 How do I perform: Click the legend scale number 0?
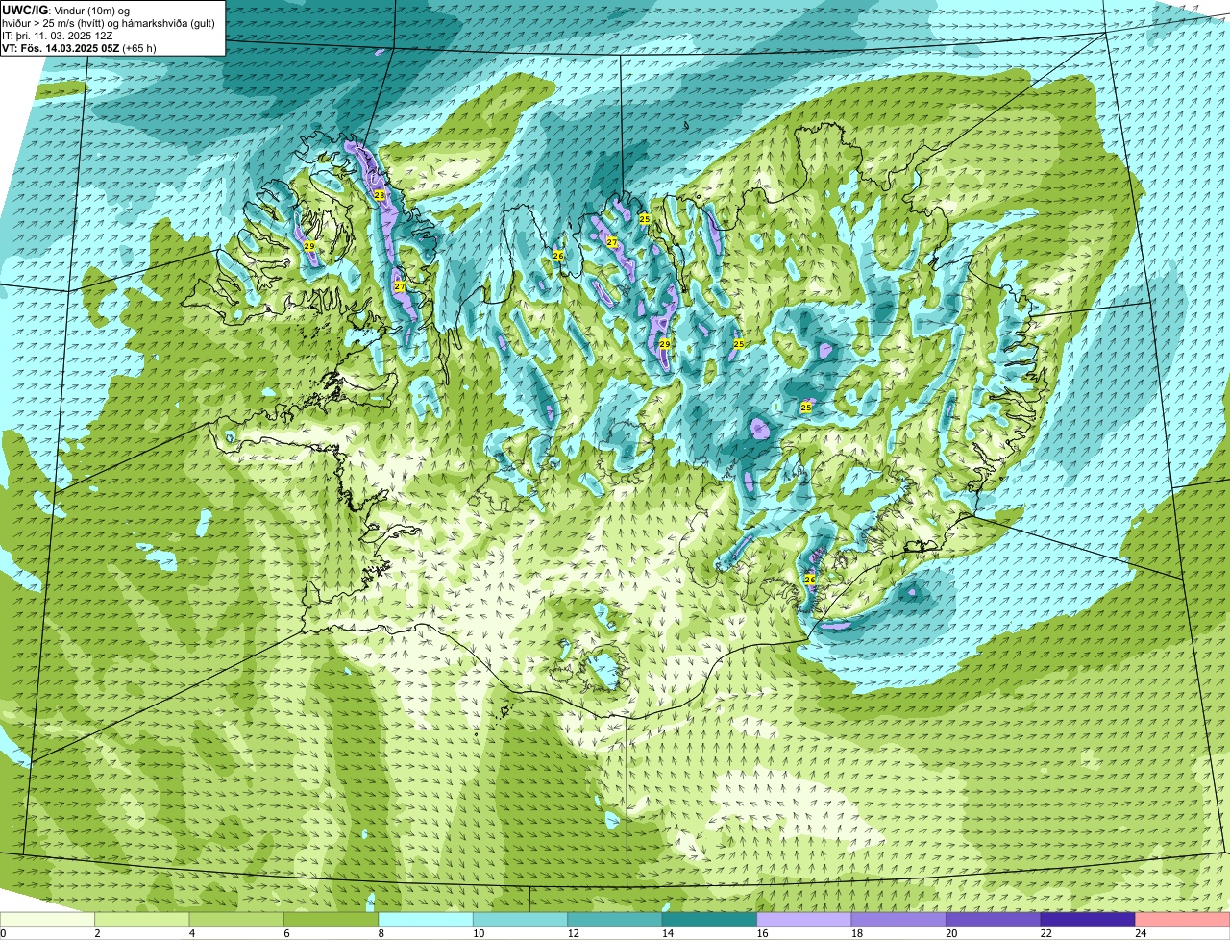tap(3, 933)
